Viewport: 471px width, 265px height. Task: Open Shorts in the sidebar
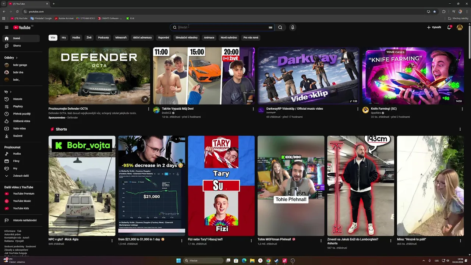(21, 46)
